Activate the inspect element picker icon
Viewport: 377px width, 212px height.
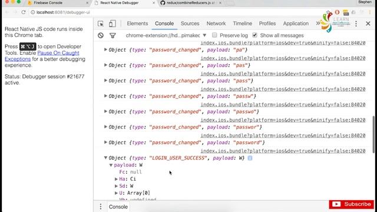[101, 24]
